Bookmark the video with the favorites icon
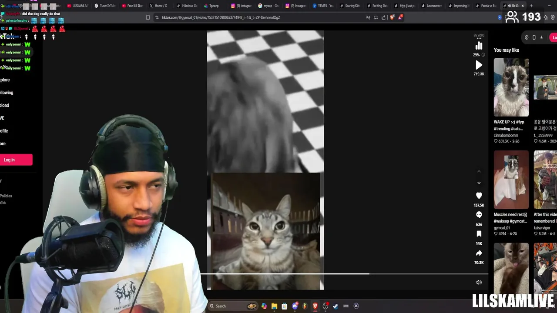557x313 pixels. coord(479,234)
